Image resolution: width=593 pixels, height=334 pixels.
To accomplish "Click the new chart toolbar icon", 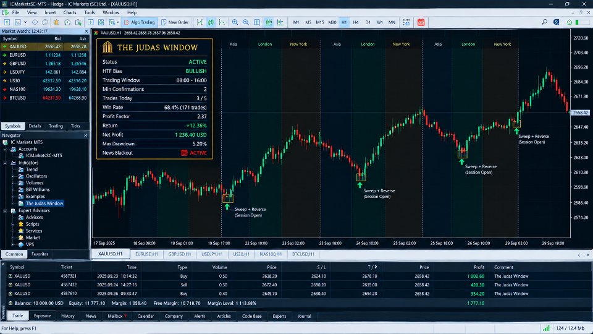I will 7,22.
